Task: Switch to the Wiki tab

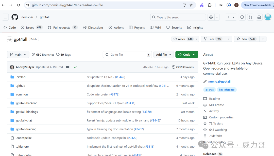Action: [x=156, y=27]
